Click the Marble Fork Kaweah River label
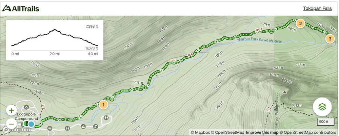 (259, 40)
